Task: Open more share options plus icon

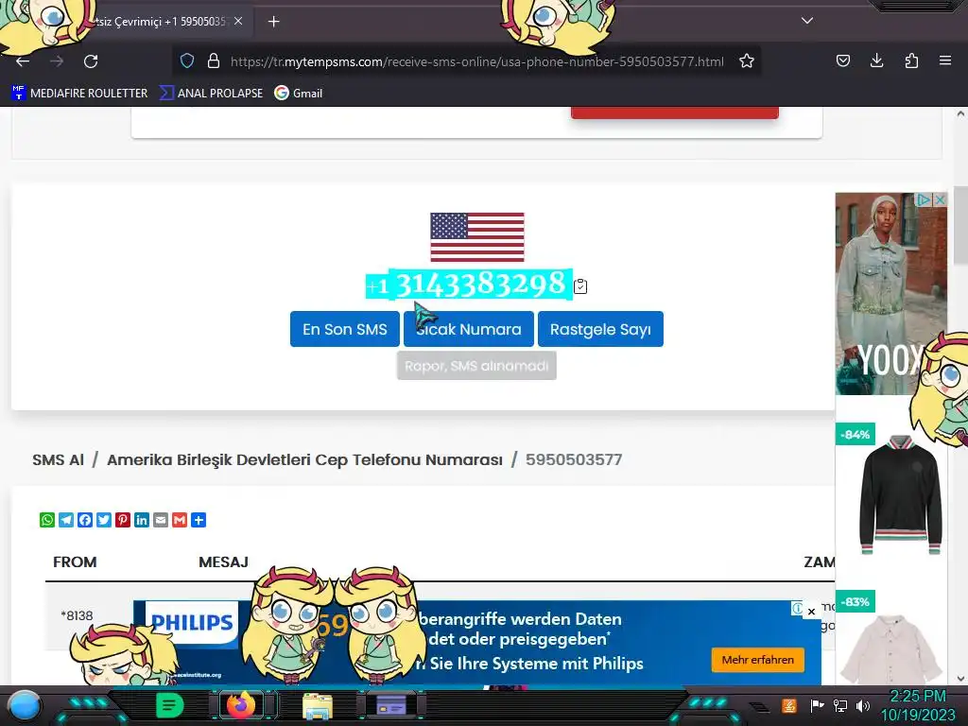Action: pos(199,520)
